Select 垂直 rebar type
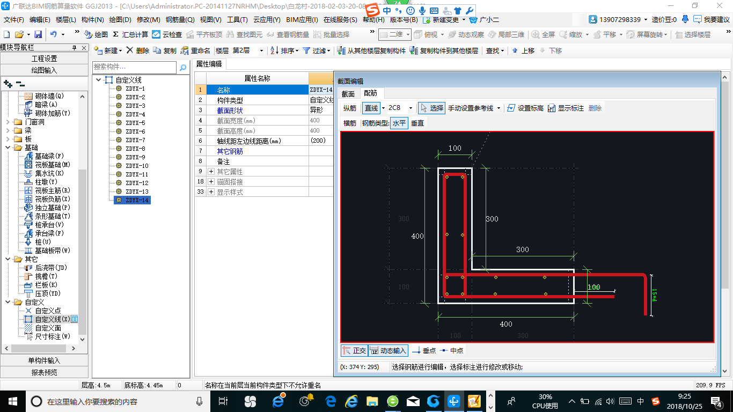Screen dimensions: 733x412 [417, 123]
